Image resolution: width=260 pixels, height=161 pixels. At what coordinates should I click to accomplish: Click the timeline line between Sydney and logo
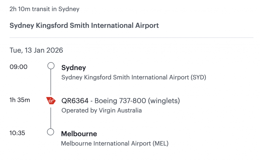point(51,82)
